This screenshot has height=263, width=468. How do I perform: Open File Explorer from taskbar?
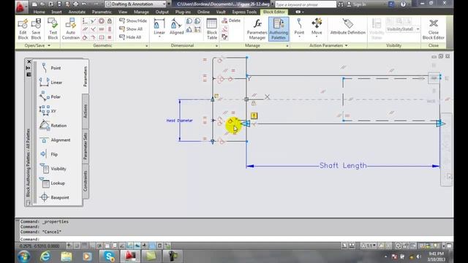pyautogui.click(x=67, y=256)
